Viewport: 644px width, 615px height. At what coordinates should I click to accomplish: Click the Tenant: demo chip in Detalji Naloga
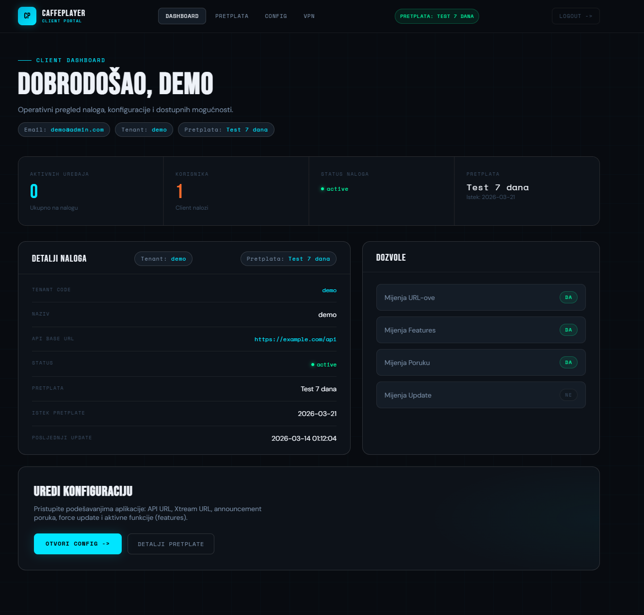point(163,259)
